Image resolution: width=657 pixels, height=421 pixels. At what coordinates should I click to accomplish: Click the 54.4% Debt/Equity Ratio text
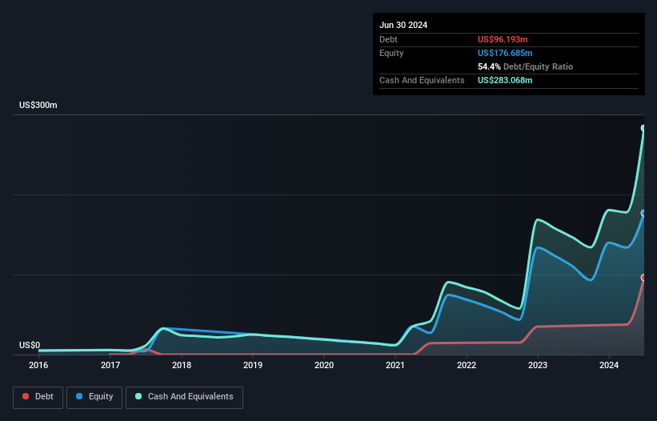click(x=525, y=66)
